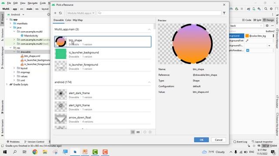Screen dimensions: 279x156
Task: Click the Attach Debugger bug icon
Action: point(236,9)
